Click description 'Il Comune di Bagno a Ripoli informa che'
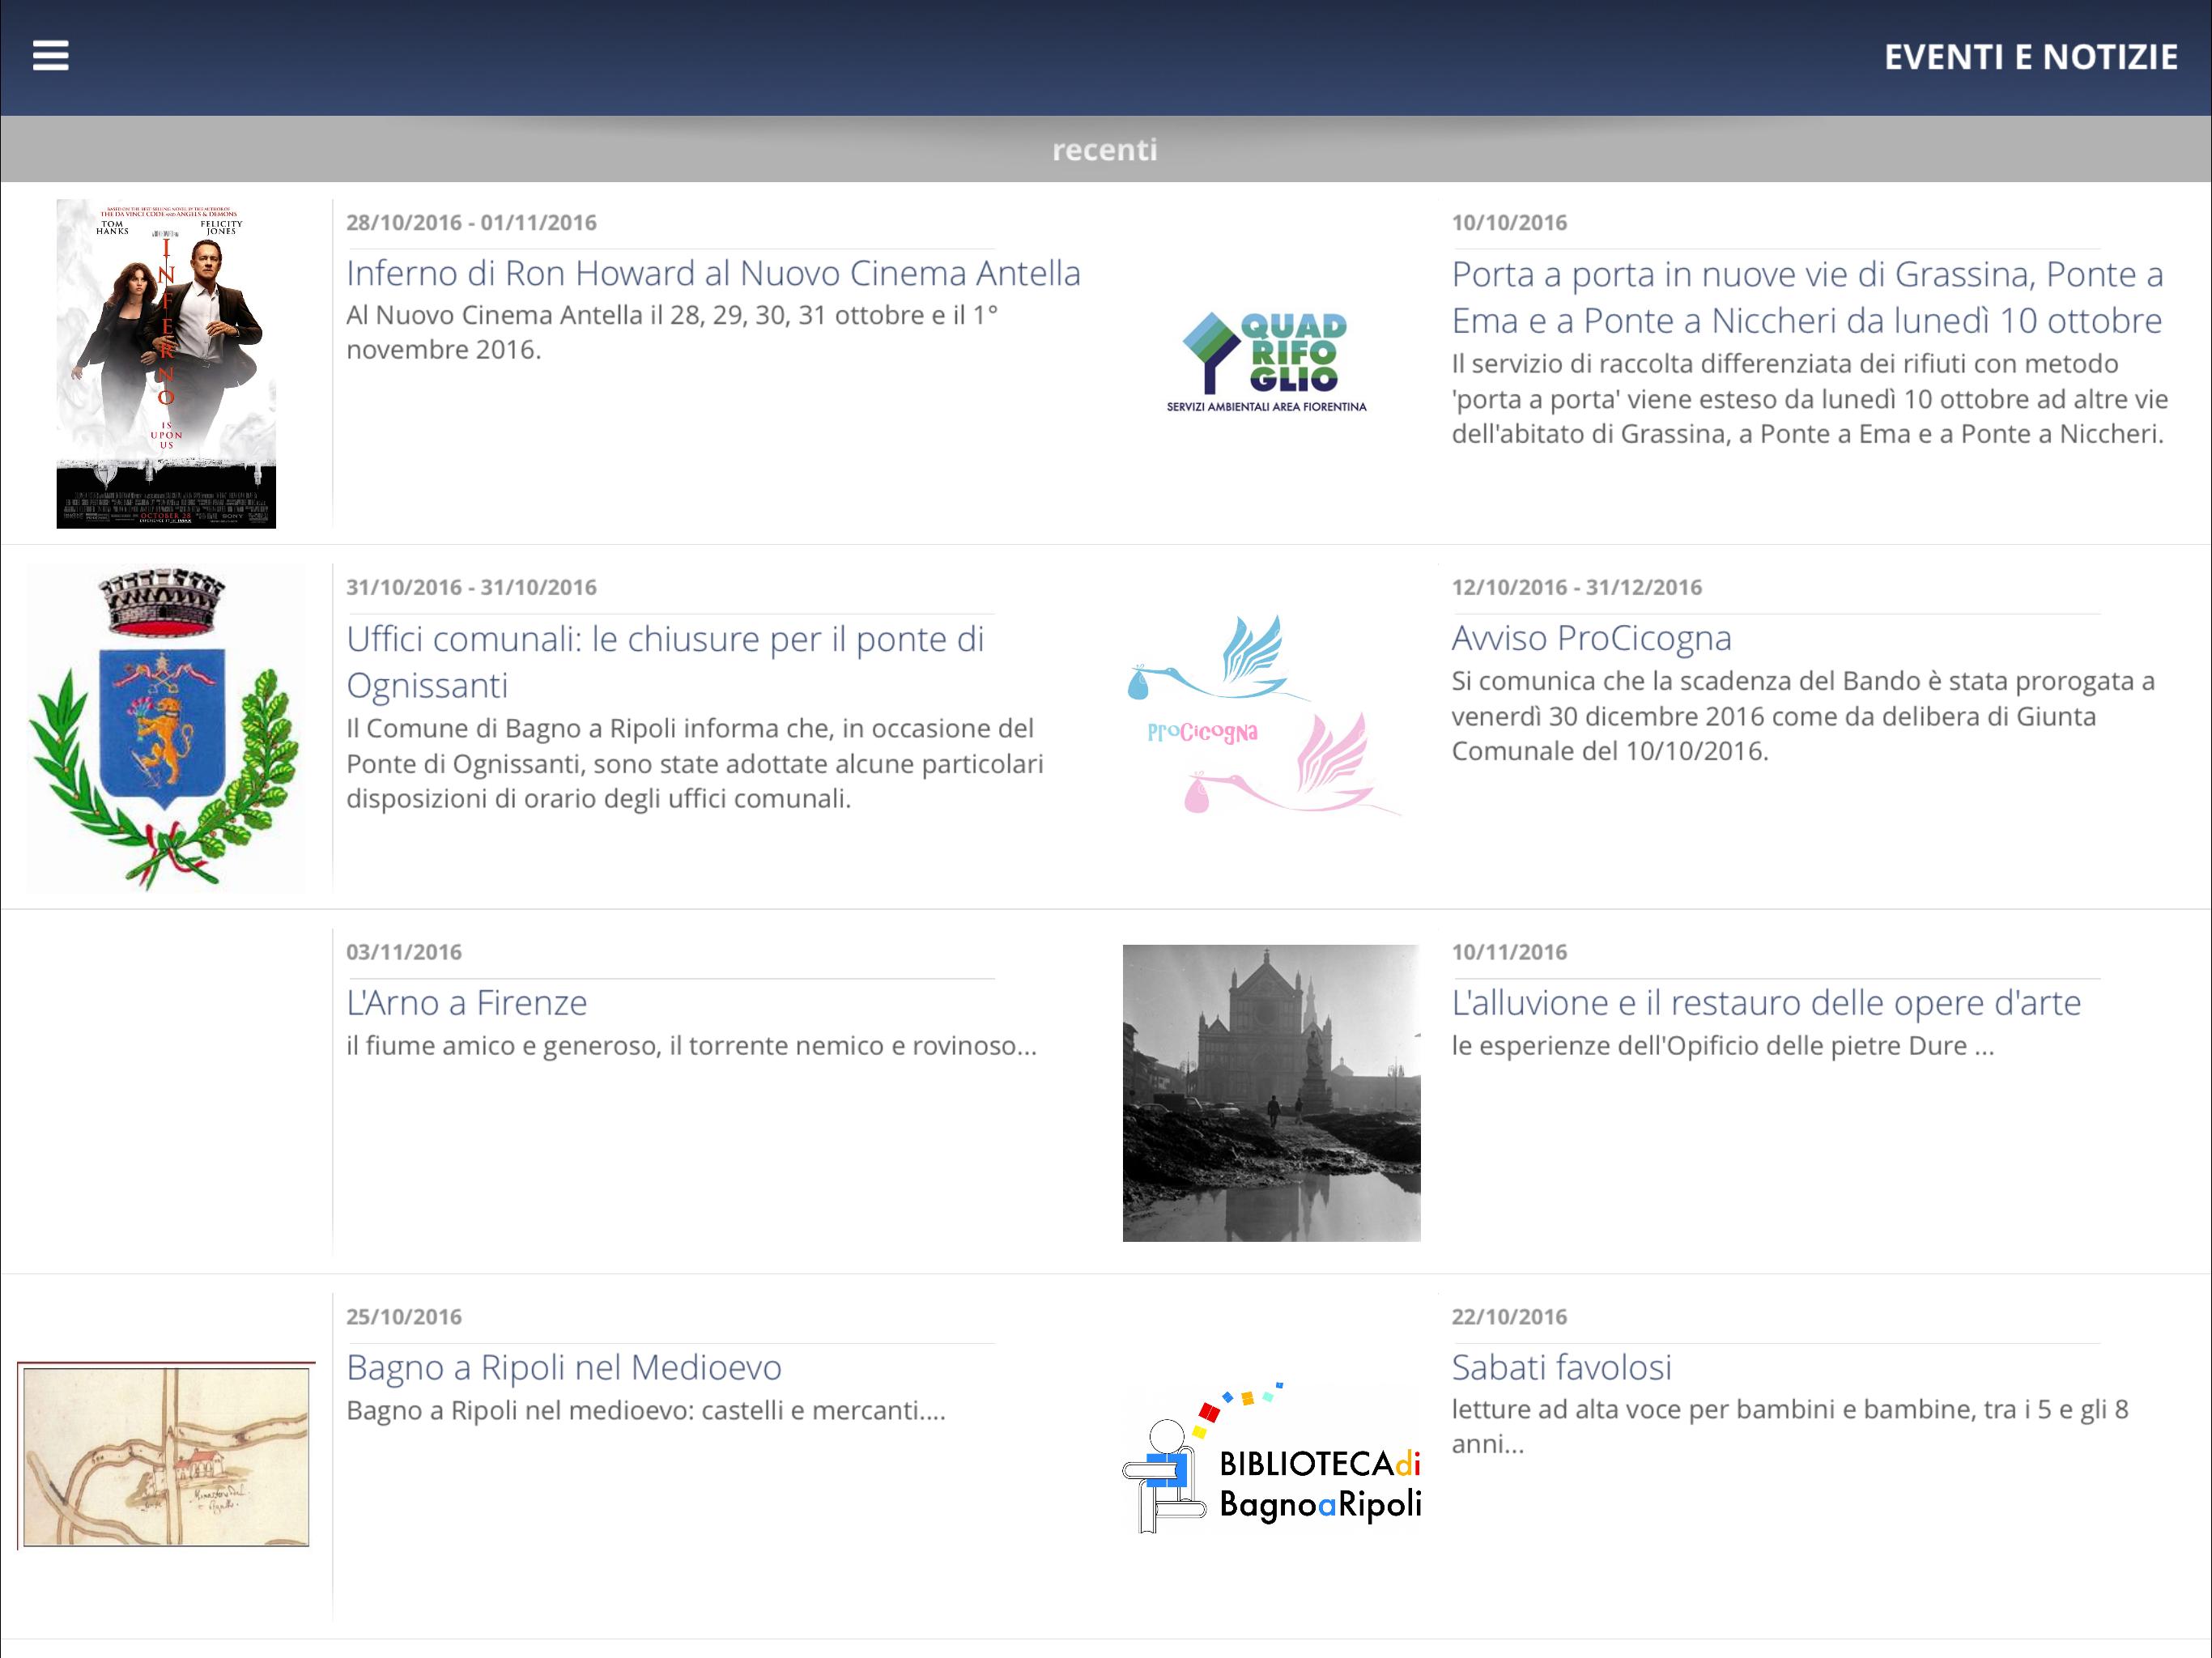 tap(695, 763)
